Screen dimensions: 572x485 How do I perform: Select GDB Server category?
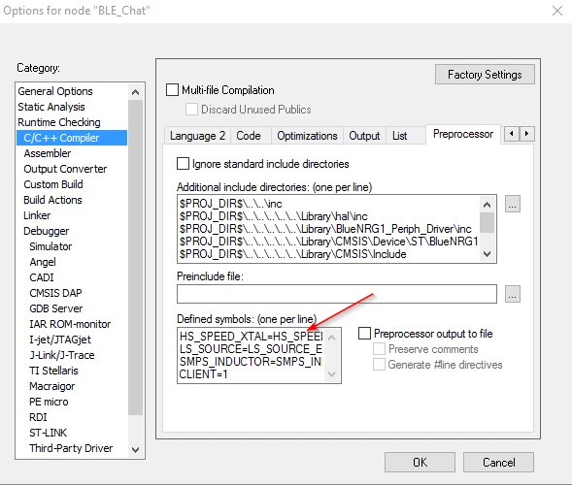coord(72,308)
